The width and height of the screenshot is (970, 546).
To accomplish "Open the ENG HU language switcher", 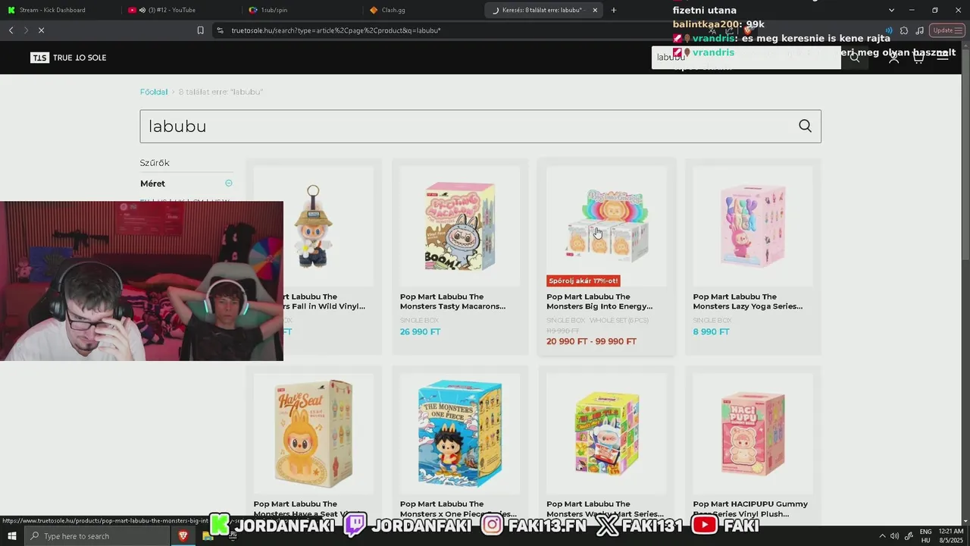I will (x=925, y=536).
